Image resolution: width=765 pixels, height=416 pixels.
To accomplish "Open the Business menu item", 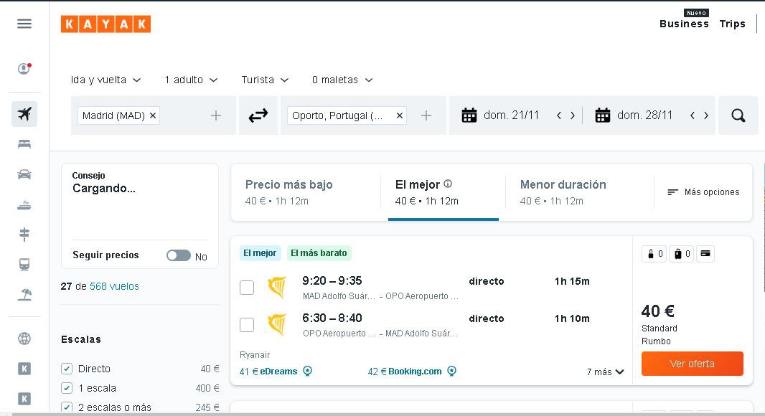I will (684, 24).
